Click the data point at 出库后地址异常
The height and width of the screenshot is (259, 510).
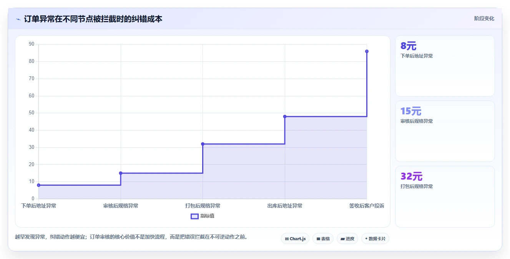tap(285, 116)
